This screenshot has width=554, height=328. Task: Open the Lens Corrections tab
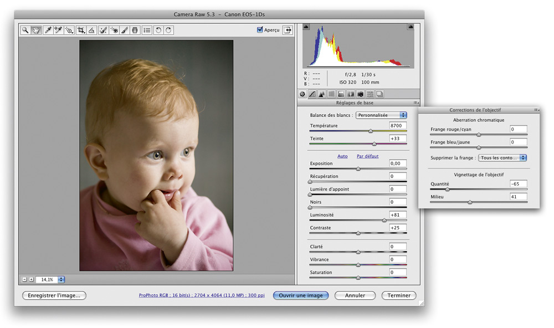pos(351,94)
